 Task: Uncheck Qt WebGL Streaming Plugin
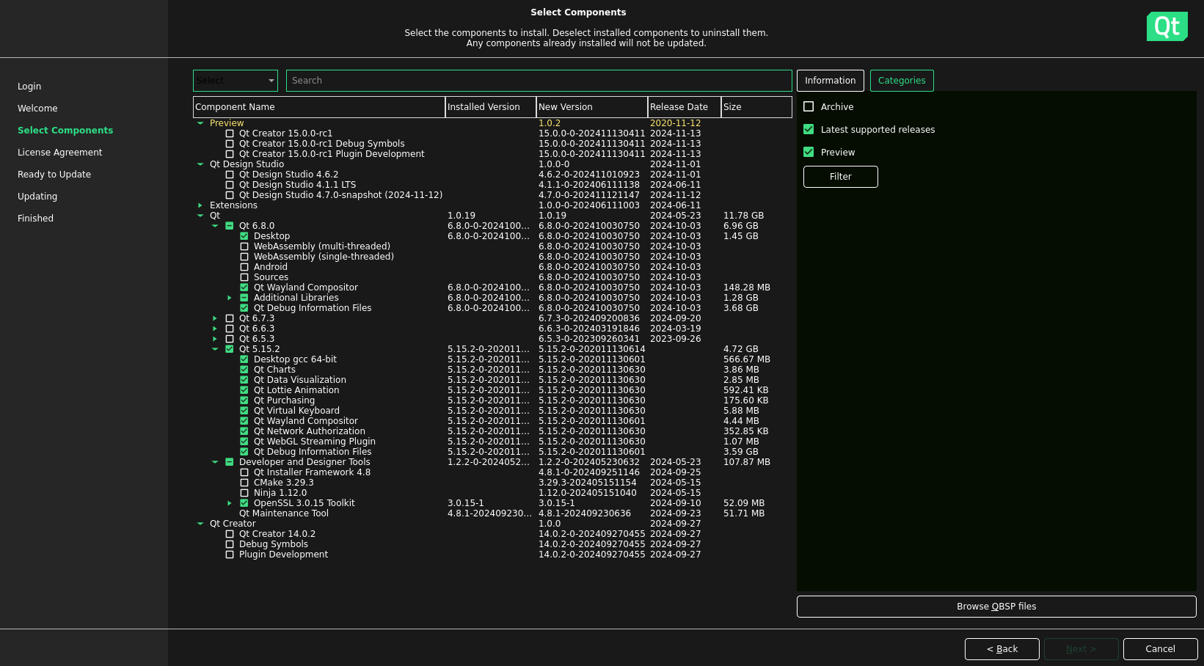click(244, 442)
